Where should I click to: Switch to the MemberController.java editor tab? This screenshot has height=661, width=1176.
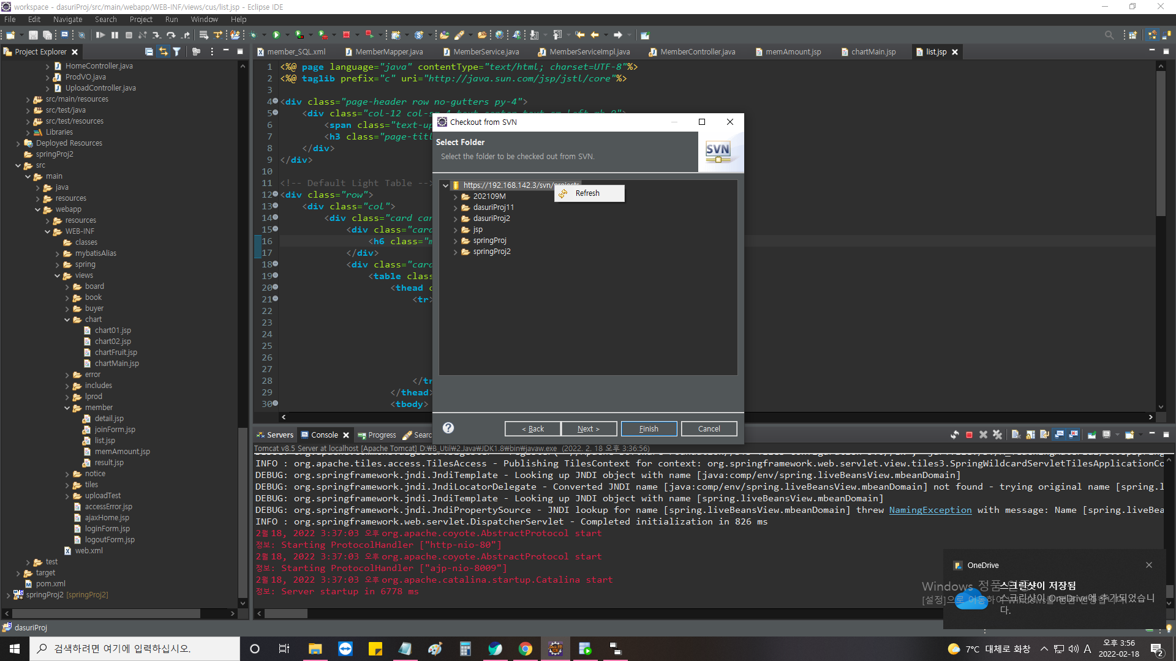(x=697, y=52)
